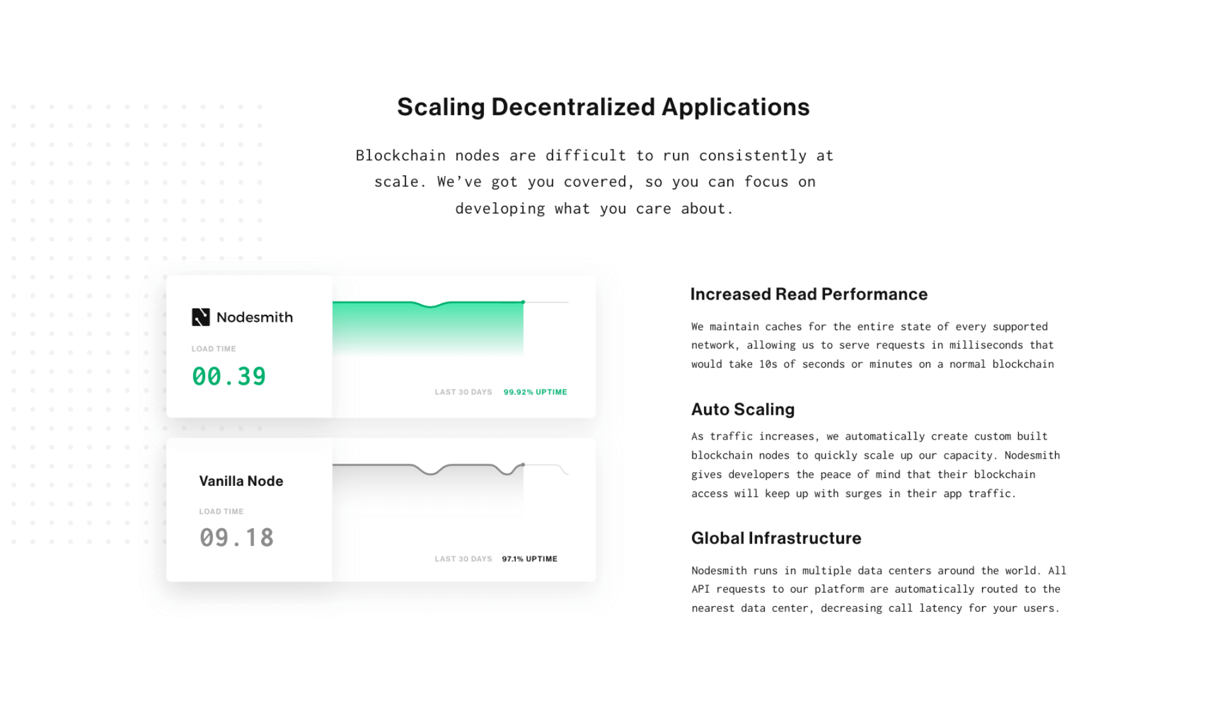Click the gray 09.18 load time value
This screenshot has height=717, width=1207.
(x=236, y=538)
